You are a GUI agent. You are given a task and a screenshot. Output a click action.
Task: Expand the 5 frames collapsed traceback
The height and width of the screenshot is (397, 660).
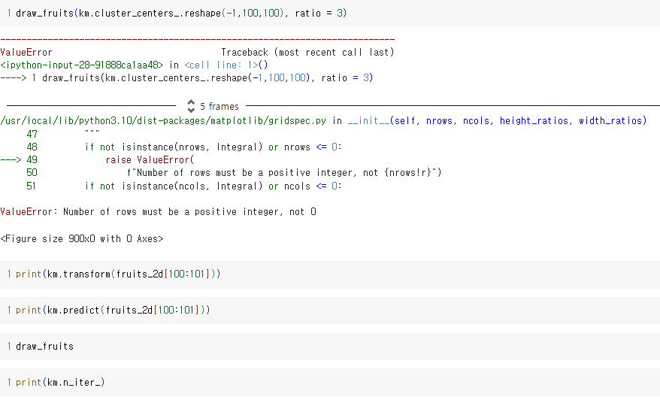point(213,106)
